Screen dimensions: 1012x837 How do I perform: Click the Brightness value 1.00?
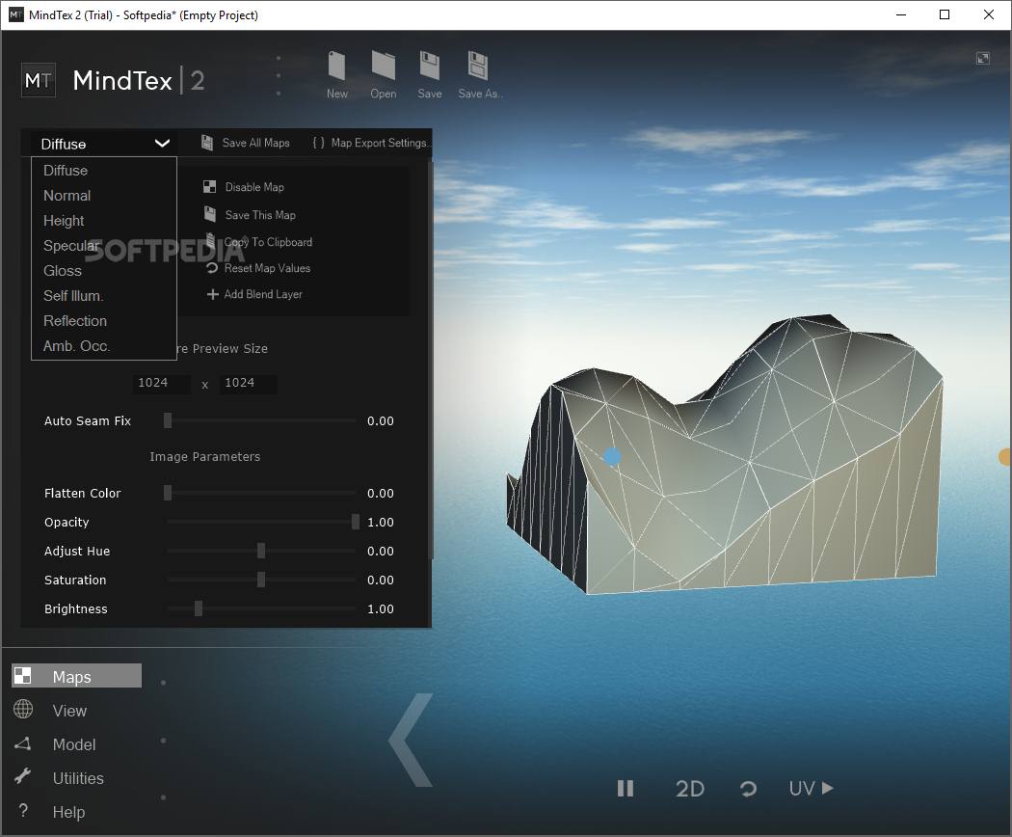(380, 609)
